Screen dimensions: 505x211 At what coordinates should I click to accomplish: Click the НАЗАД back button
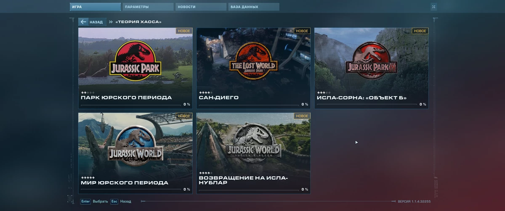point(92,22)
